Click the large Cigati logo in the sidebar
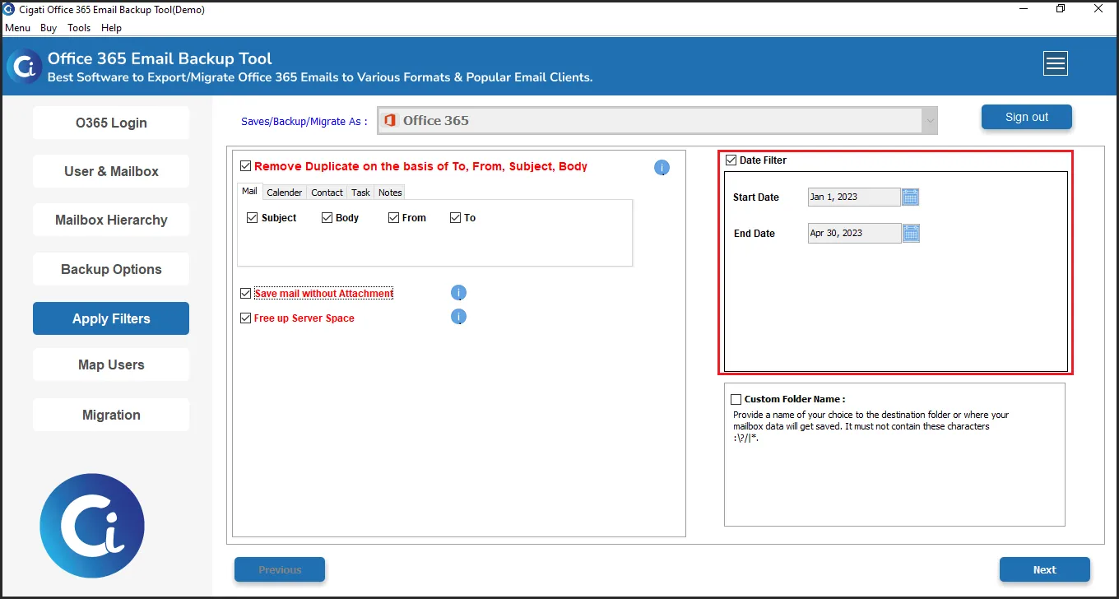The height and width of the screenshot is (599, 1119). pos(92,526)
